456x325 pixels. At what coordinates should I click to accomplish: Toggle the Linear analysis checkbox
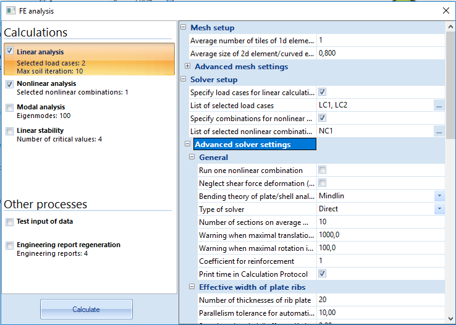point(10,52)
